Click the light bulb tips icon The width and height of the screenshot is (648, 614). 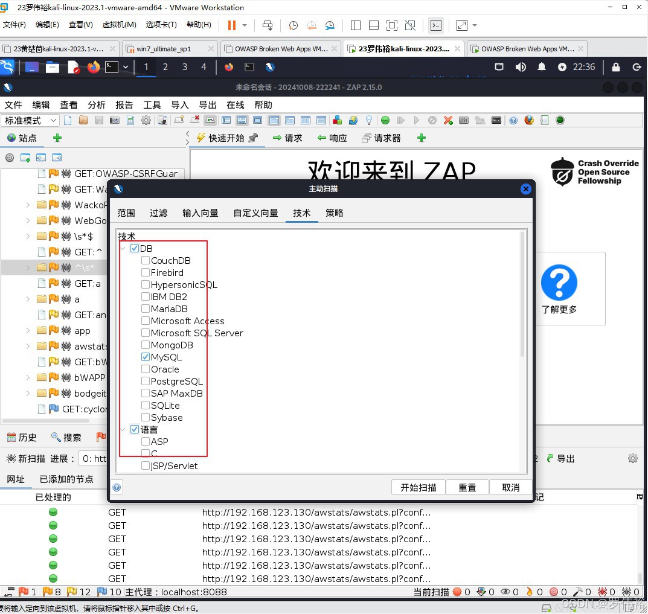[369, 120]
